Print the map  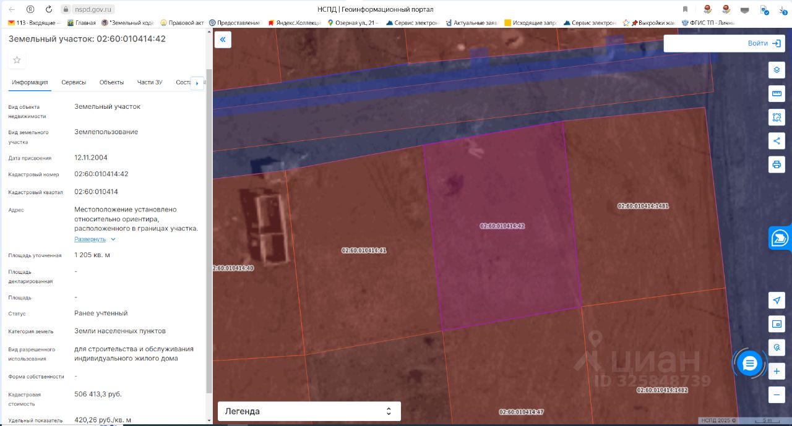[x=777, y=164]
